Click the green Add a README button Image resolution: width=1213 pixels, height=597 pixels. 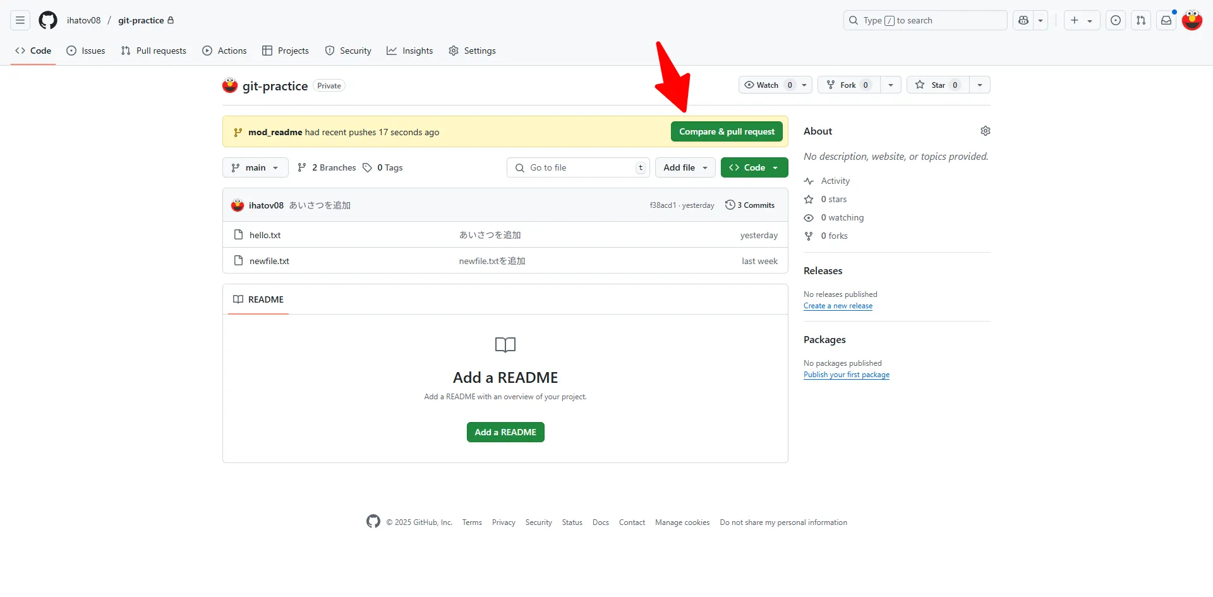point(505,432)
